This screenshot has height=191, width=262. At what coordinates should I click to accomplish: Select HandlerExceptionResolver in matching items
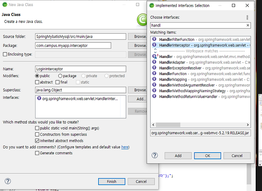(x=201, y=68)
